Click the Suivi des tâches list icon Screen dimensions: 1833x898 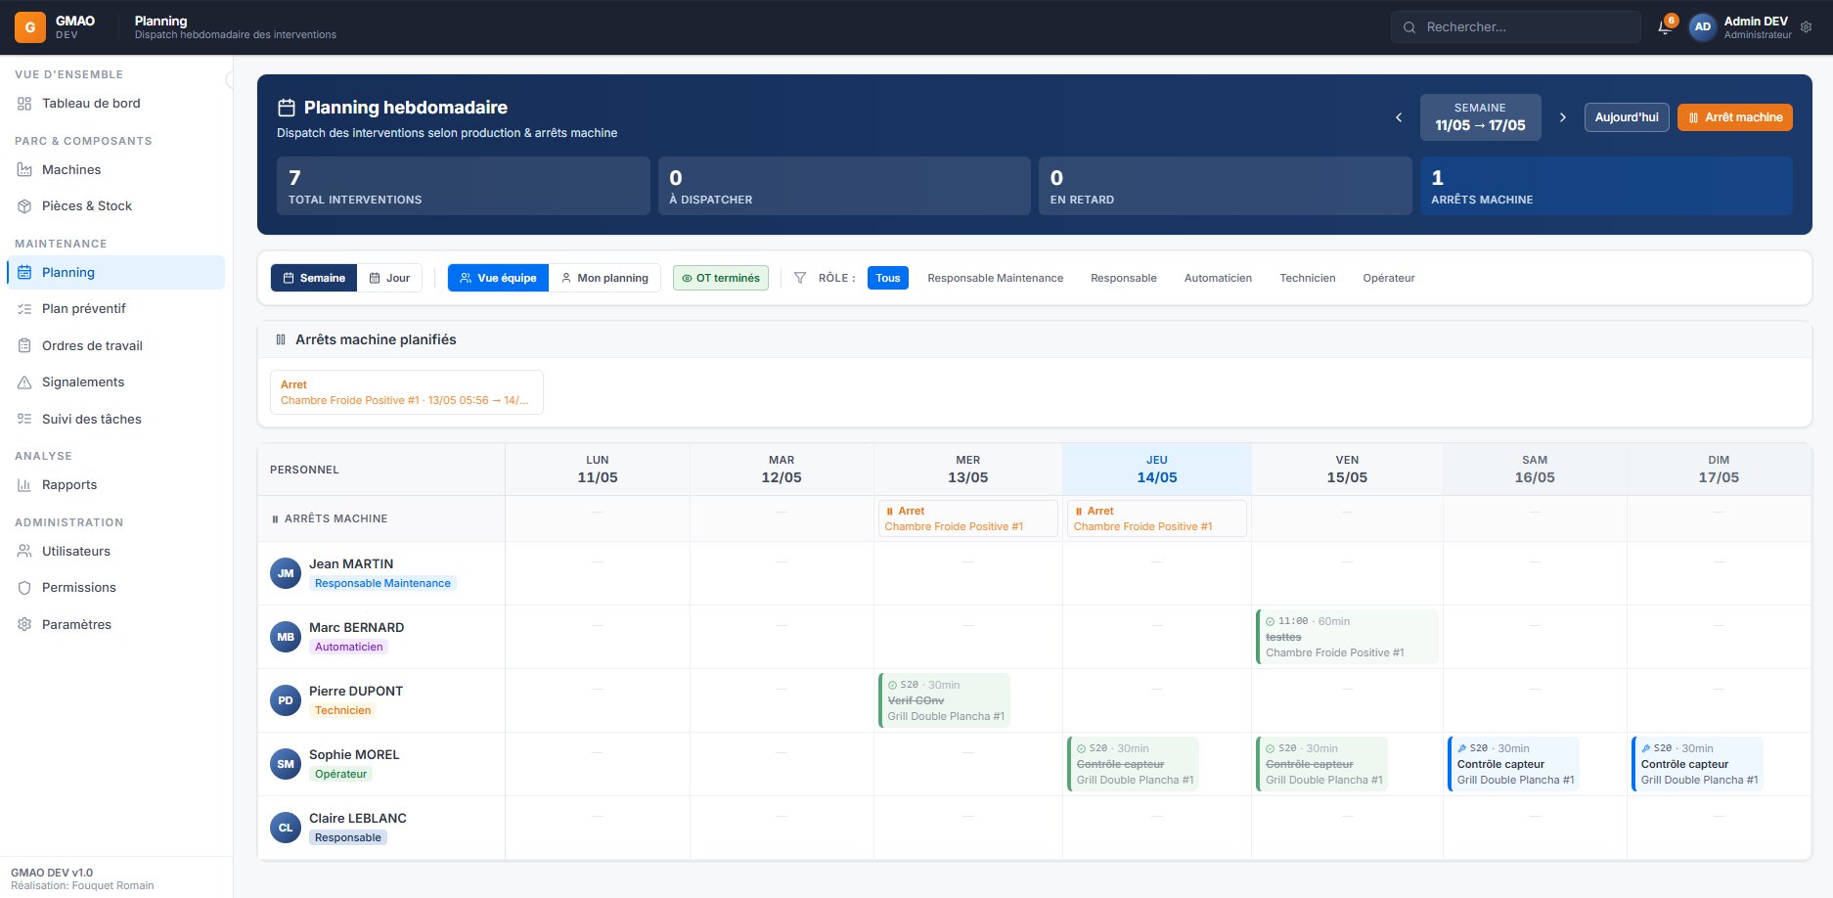[24, 420]
